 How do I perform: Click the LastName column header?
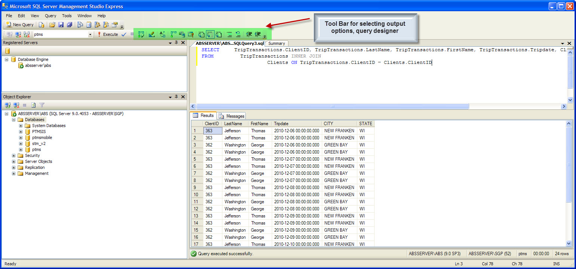[x=235, y=124]
